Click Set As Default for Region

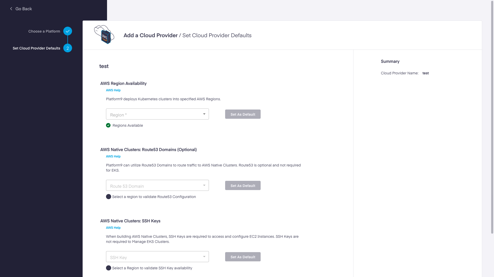(x=243, y=114)
